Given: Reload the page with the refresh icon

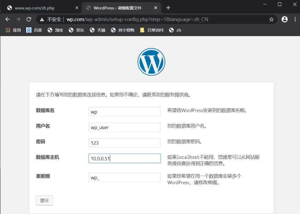Looking at the screenshot, I should (x=29, y=19).
